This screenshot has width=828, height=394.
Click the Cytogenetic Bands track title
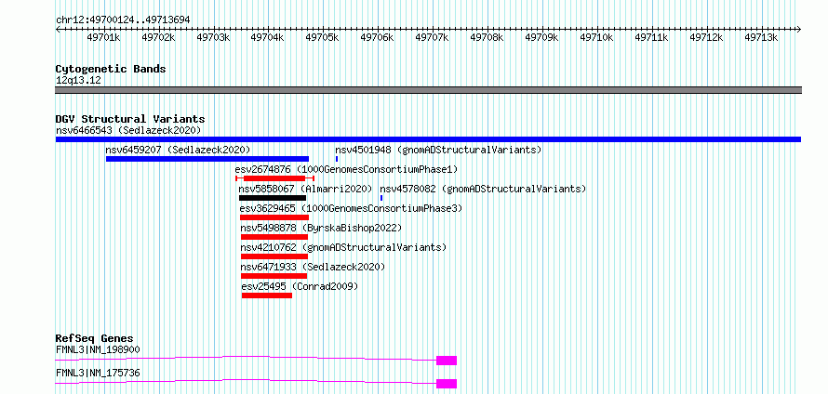111,69
